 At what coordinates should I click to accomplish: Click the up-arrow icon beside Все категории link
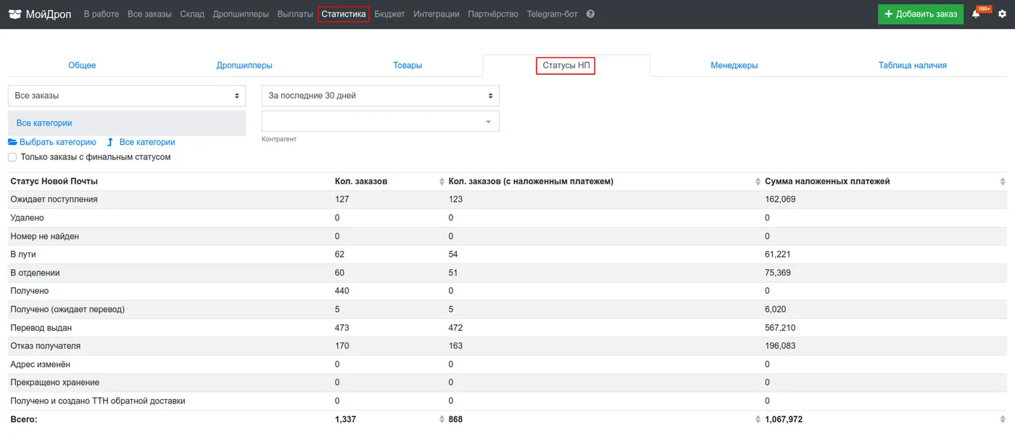pos(110,142)
